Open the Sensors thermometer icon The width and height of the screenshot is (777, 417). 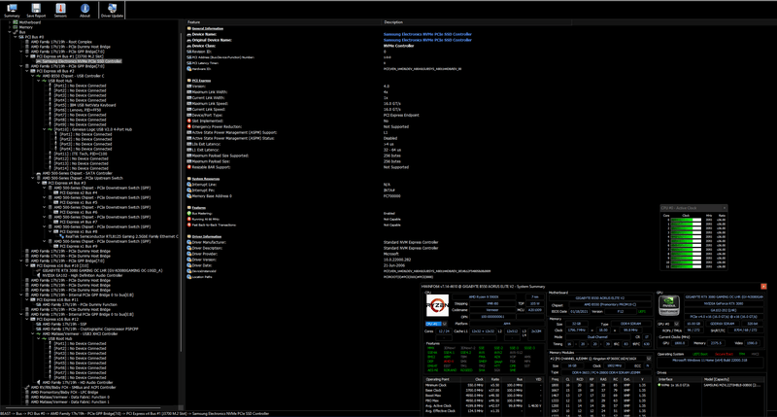(60, 10)
